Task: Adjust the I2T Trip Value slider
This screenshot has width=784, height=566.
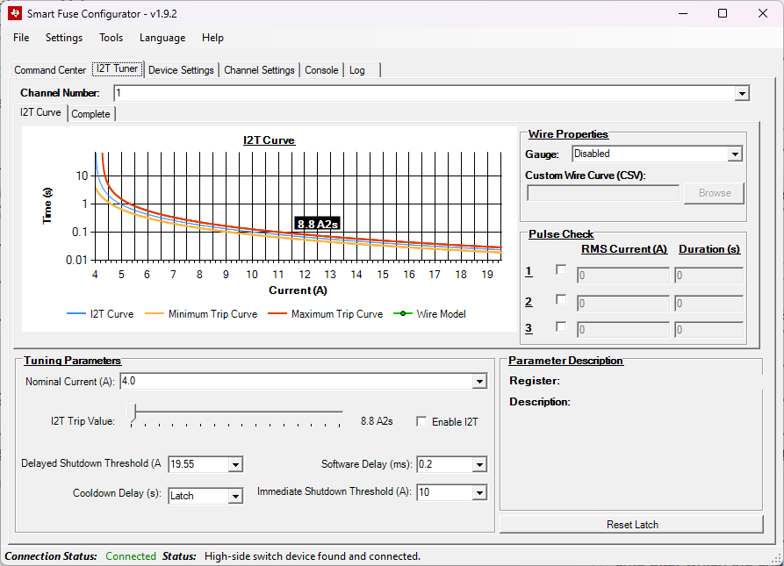Action: (132, 412)
